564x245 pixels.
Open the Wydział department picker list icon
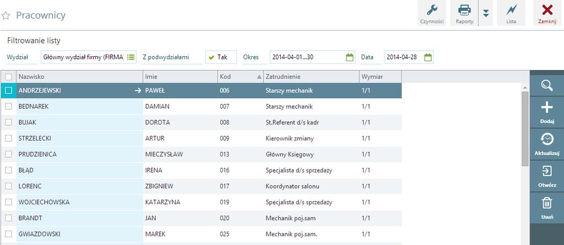point(131,57)
